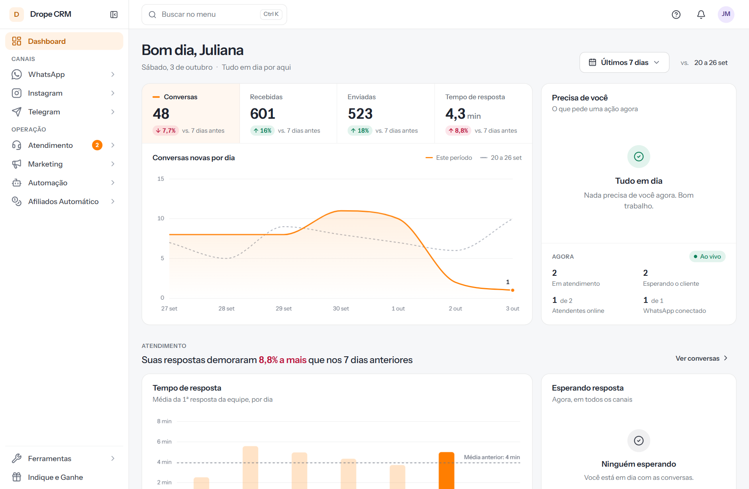749x489 pixels.
Task: Click WhatsApp conectado label
Action: [674, 311]
